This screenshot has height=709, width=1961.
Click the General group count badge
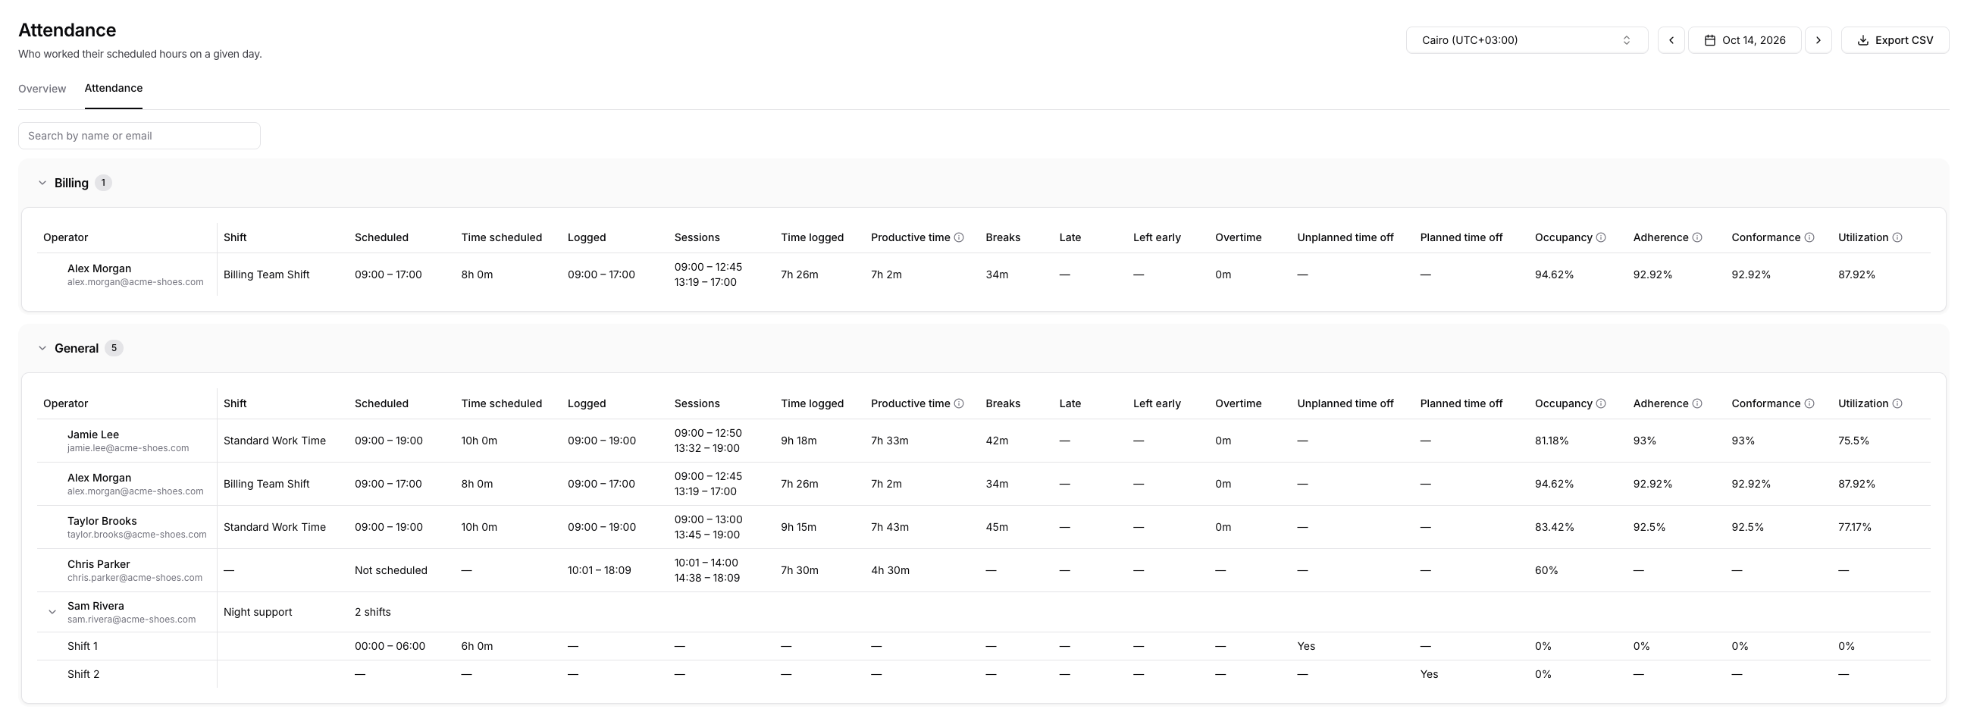tap(114, 348)
